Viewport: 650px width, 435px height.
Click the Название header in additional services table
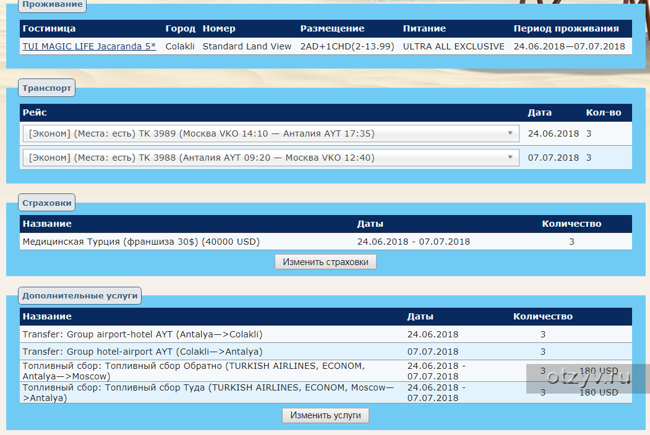(47, 316)
